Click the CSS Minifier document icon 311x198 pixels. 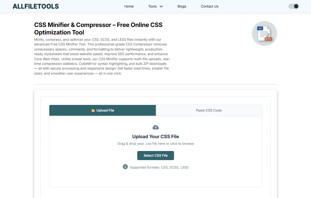point(264,34)
